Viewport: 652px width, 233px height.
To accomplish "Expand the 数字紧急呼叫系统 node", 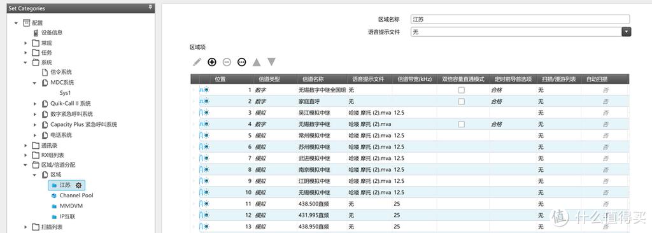I will coord(35,115).
